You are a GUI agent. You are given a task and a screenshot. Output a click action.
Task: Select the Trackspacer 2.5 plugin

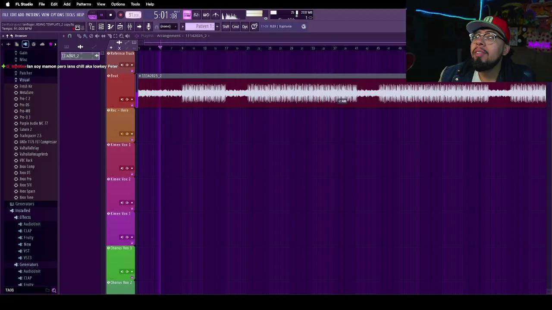[x=30, y=136]
